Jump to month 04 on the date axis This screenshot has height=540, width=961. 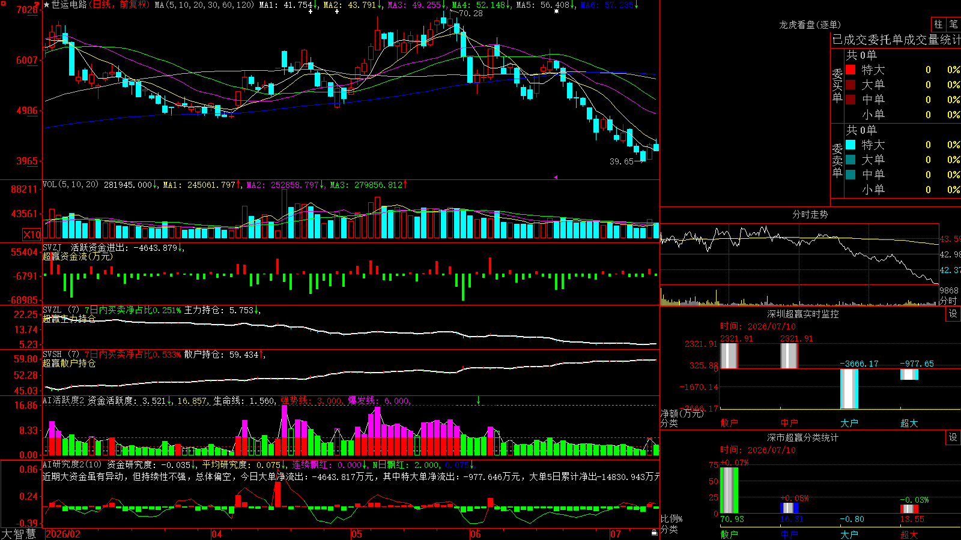click(x=217, y=534)
